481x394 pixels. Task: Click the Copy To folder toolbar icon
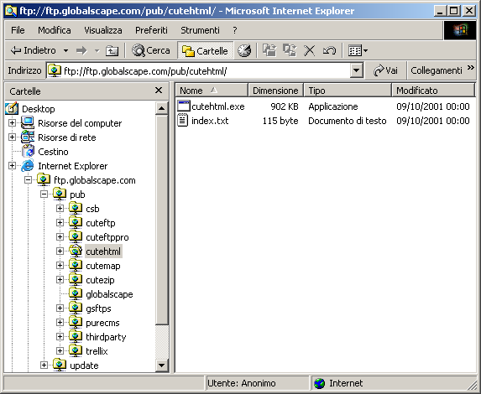point(290,50)
